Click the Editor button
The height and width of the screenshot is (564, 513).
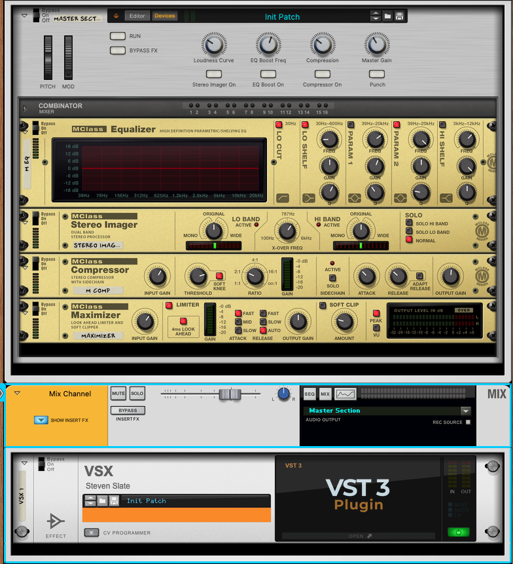(137, 16)
